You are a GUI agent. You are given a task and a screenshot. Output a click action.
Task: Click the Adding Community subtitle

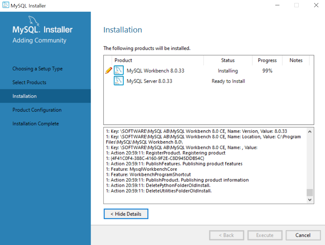(39, 40)
